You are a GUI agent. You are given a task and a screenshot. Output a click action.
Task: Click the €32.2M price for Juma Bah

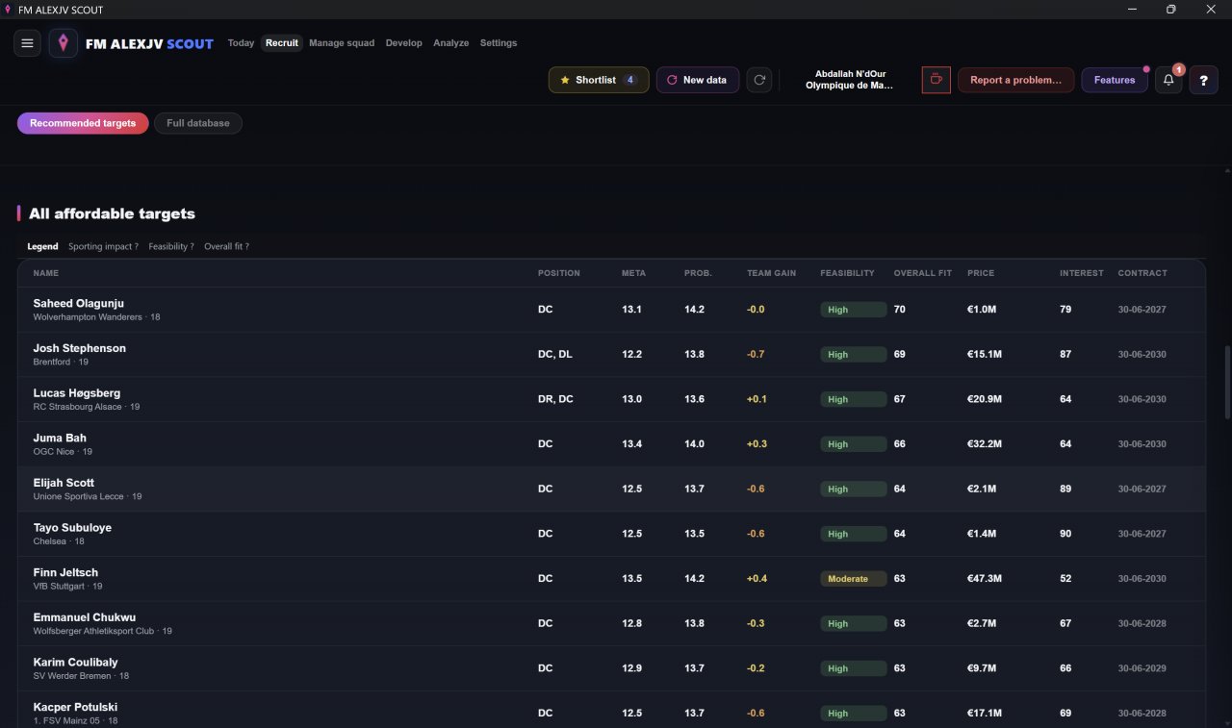point(985,444)
